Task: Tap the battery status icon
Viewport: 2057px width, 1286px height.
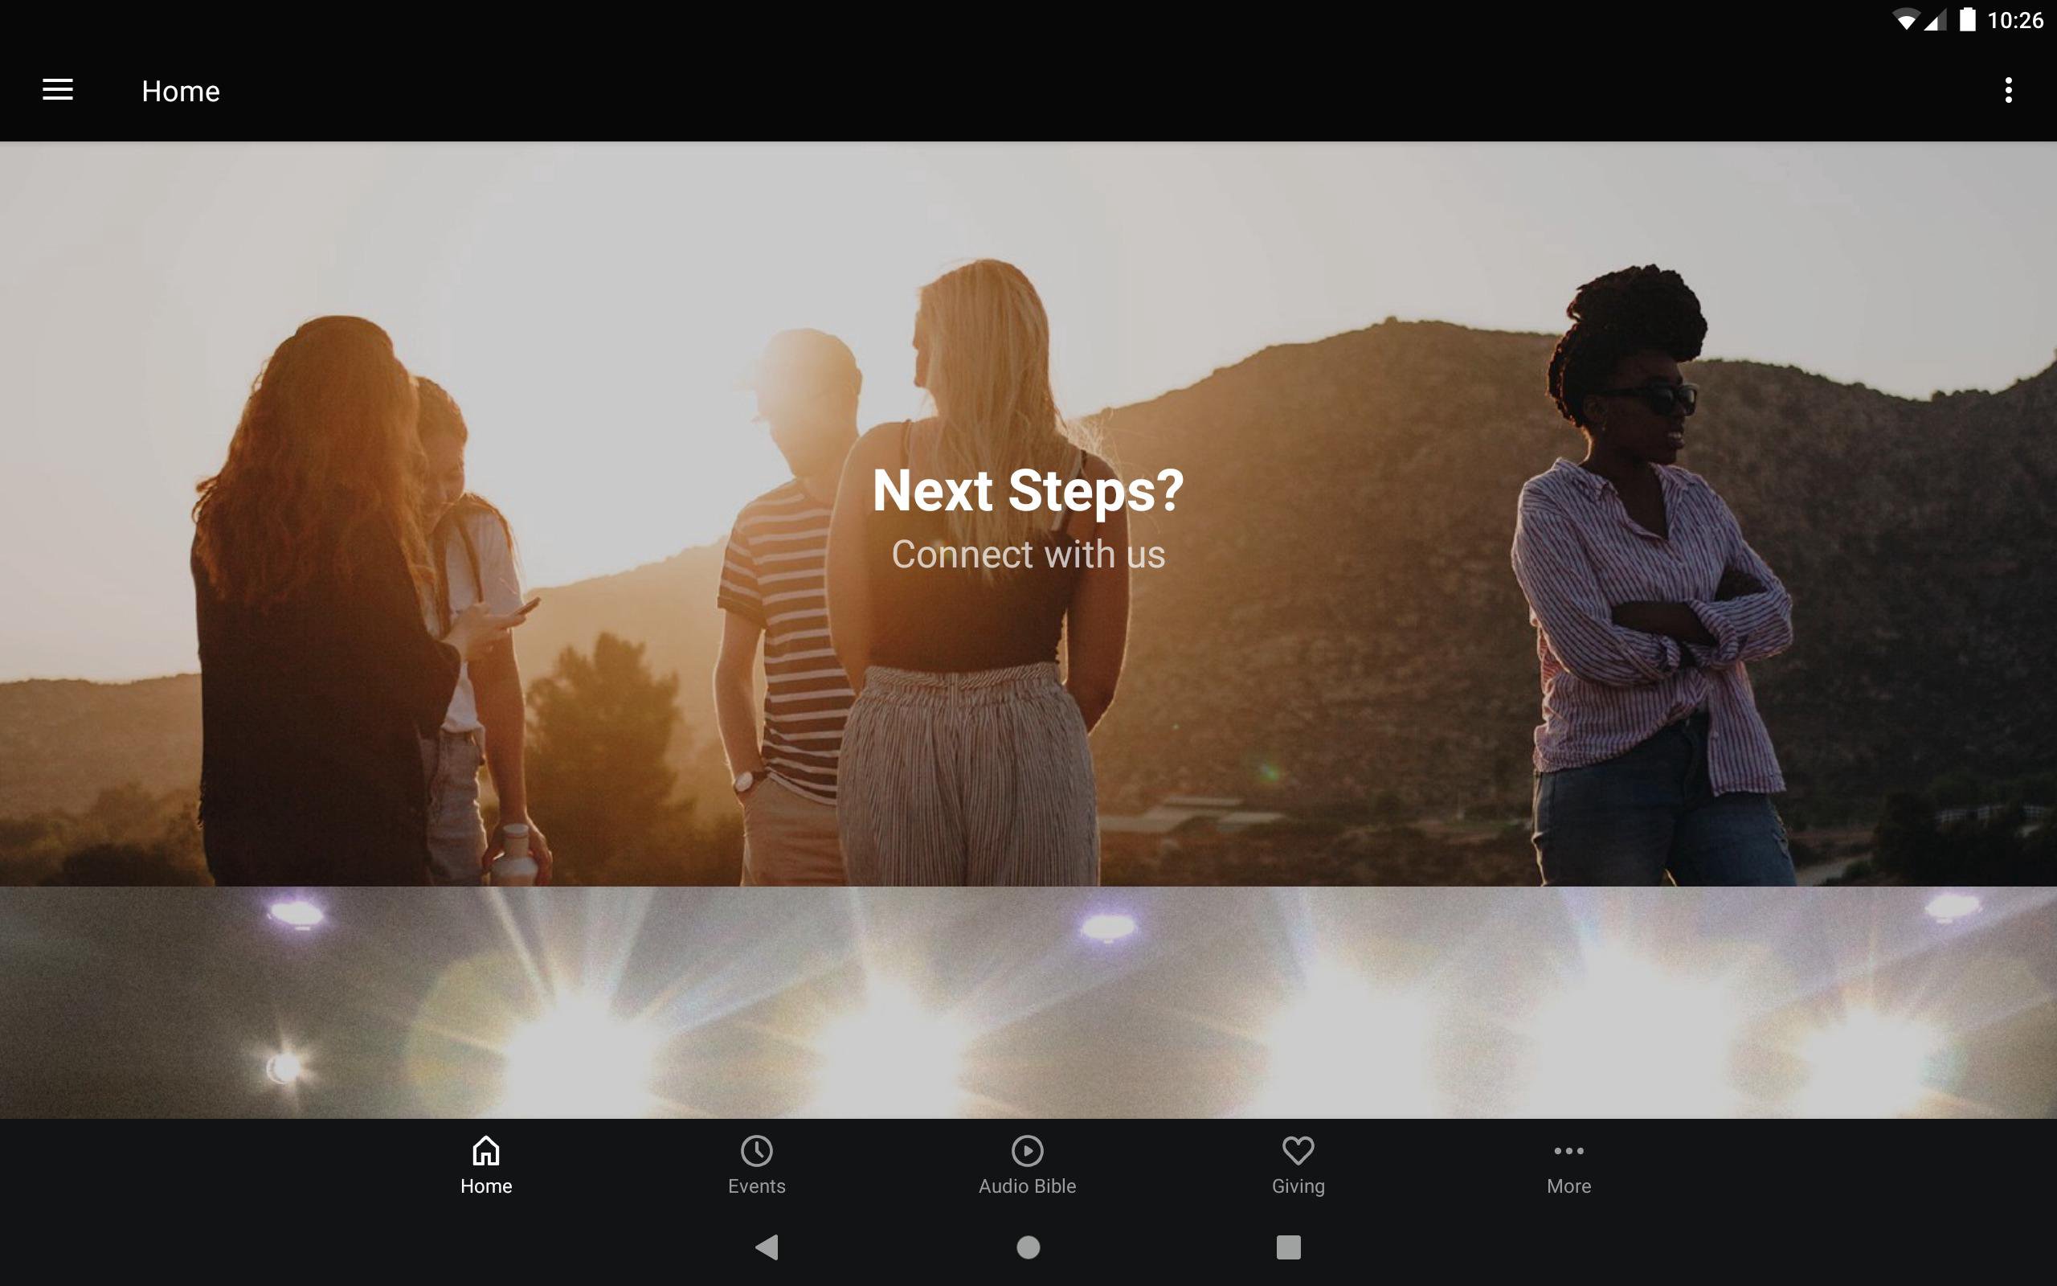Action: click(1967, 19)
